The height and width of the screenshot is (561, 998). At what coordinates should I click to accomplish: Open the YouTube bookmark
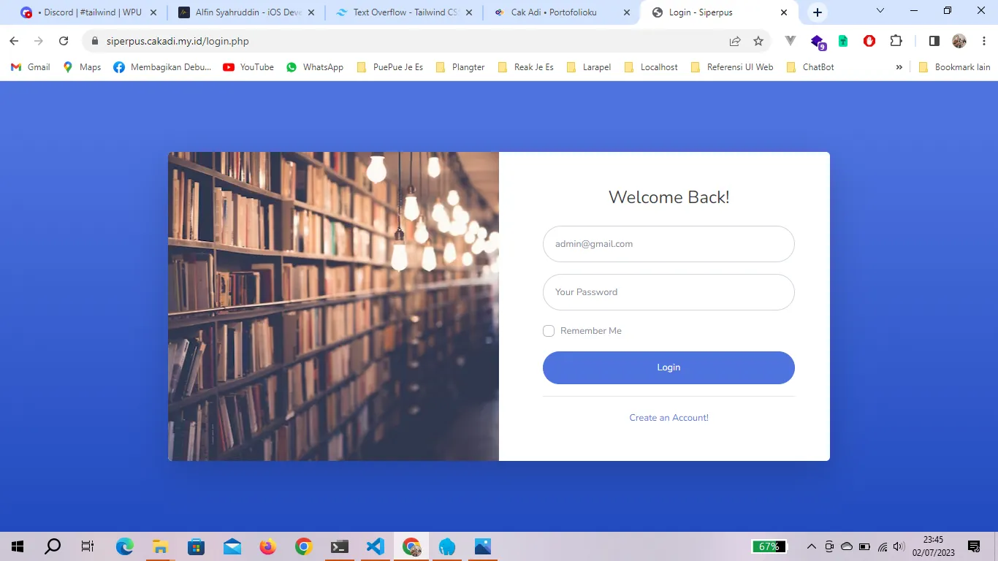(248, 67)
